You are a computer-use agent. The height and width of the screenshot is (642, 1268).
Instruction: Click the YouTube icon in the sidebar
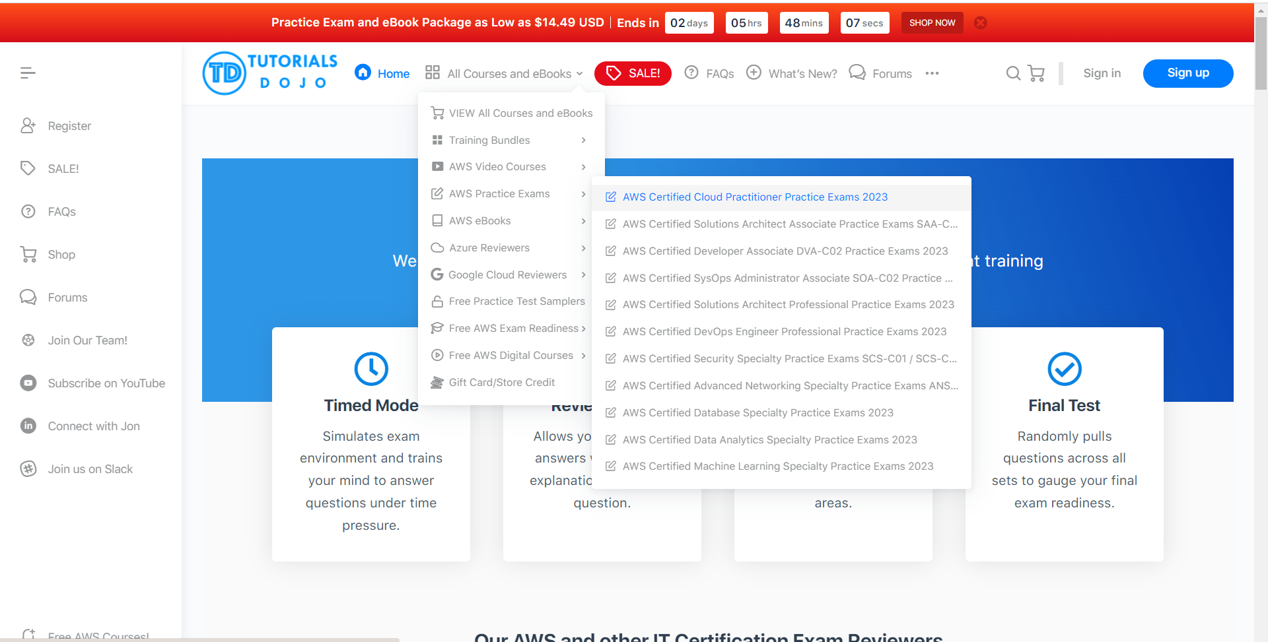tap(28, 383)
